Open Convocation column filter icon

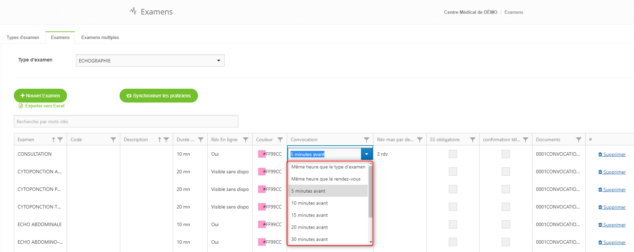(366, 140)
